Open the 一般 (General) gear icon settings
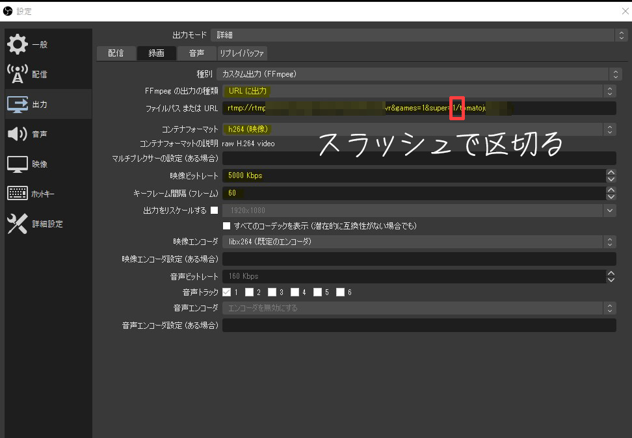 [18, 44]
